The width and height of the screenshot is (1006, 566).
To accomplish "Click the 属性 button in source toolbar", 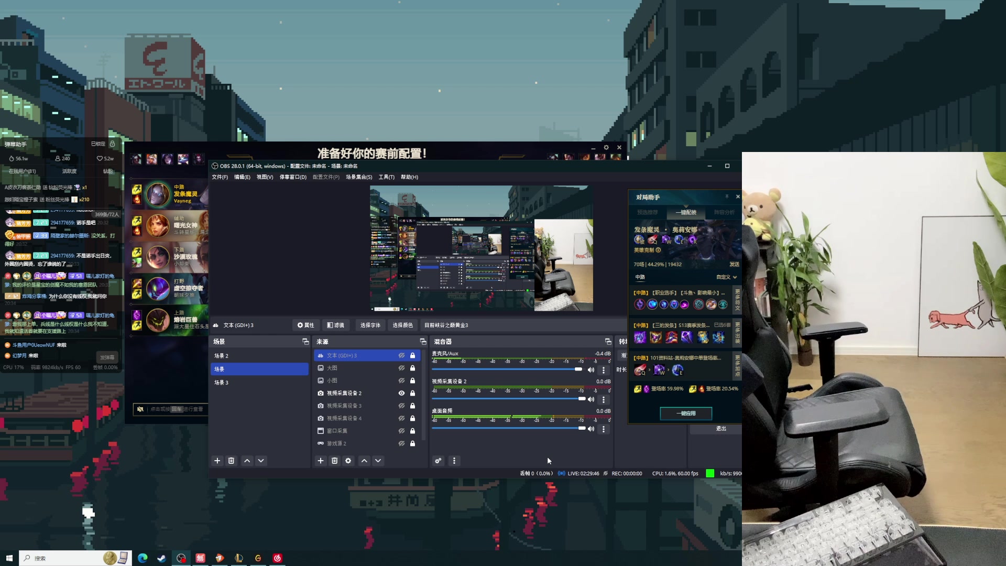I will [x=305, y=325].
